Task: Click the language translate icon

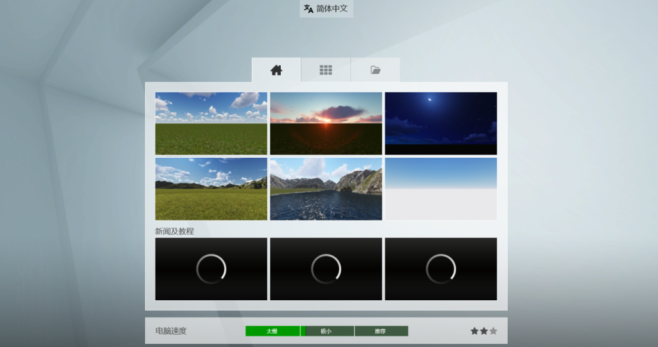Action: coord(308,9)
